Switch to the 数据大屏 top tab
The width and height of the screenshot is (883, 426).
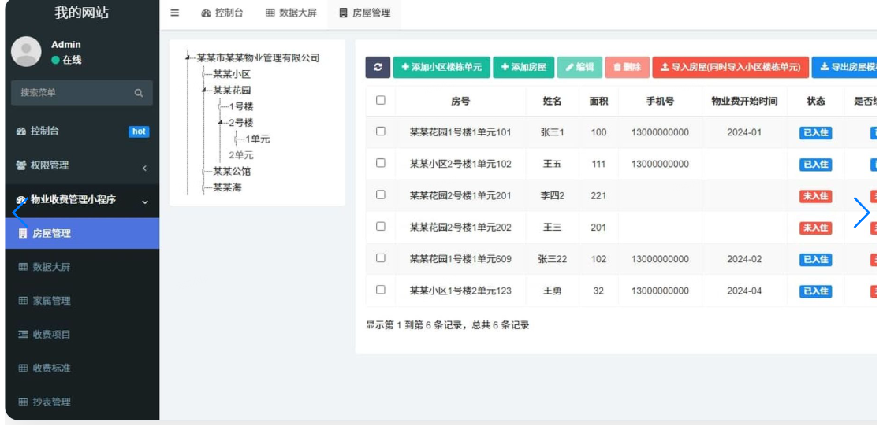pyautogui.click(x=291, y=13)
